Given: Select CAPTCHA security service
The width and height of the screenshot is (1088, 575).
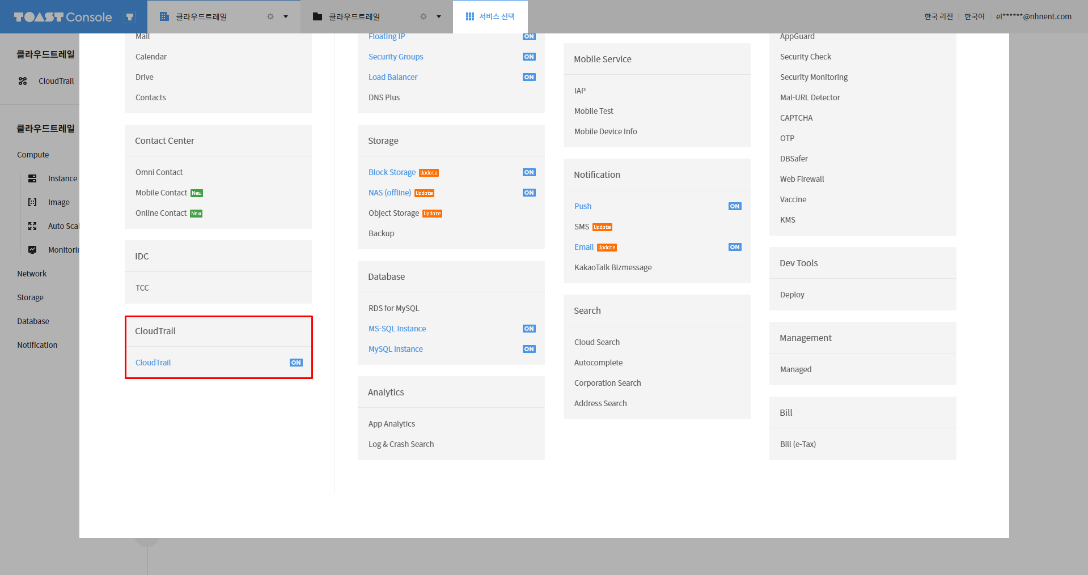Looking at the screenshot, I should coord(796,118).
